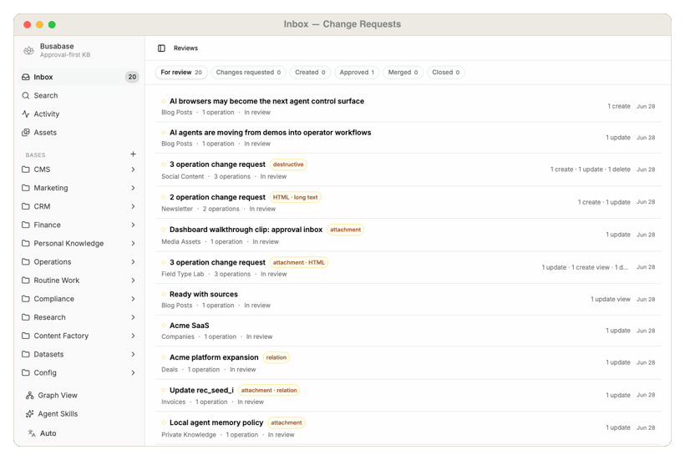Expand the Marketing base chevron

tap(134, 188)
